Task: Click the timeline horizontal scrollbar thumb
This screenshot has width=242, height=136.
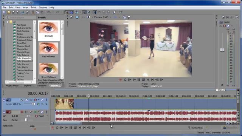Action: pyautogui.click(x=68, y=123)
